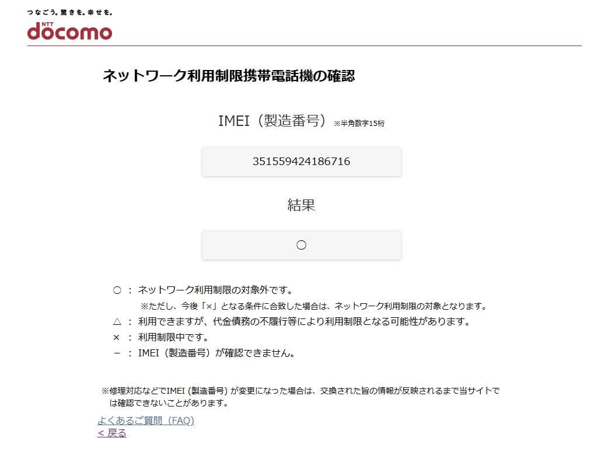Click the < 戻る back link
Image resolution: width=608 pixels, height=466 pixels.
click(x=110, y=433)
